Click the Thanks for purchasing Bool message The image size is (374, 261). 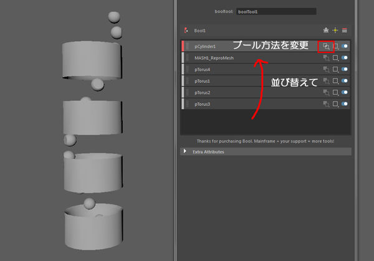pyautogui.click(x=266, y=141)
